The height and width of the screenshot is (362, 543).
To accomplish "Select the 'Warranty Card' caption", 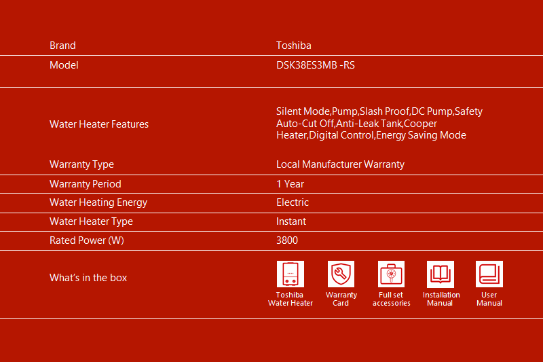I will [341, 299].
